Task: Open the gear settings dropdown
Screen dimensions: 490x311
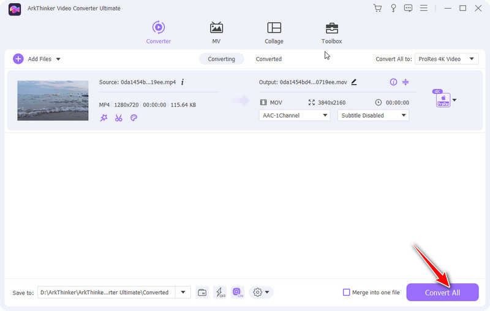Action: point(261,292)
